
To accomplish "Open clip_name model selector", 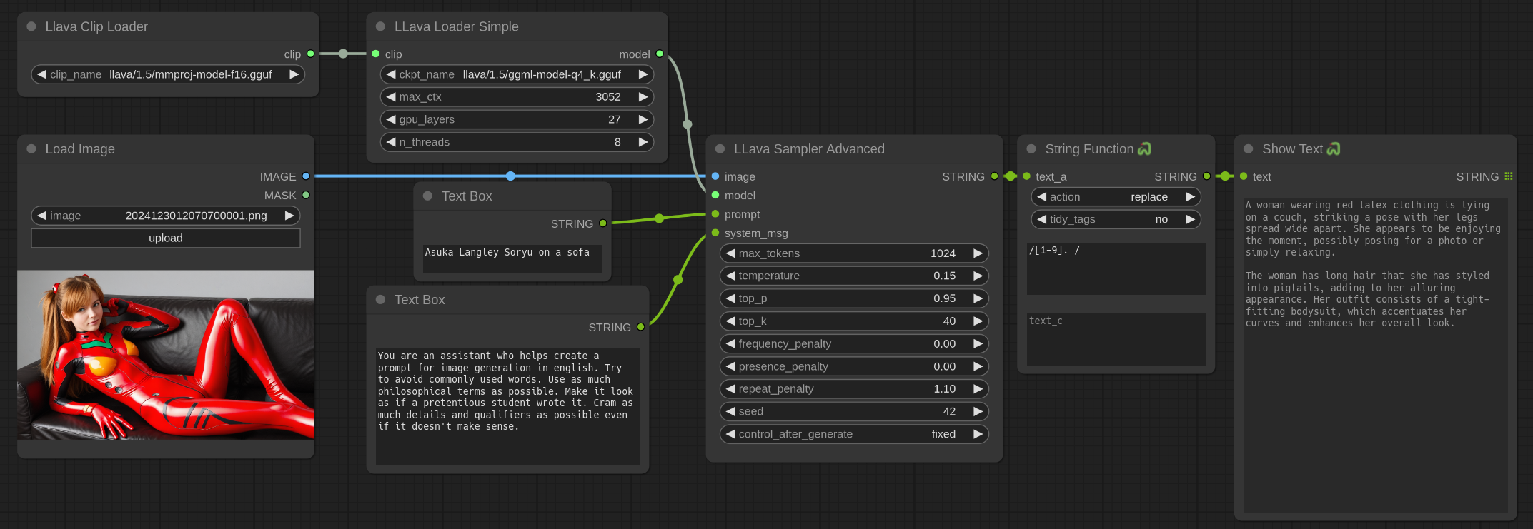I will (x=168, y=74).
